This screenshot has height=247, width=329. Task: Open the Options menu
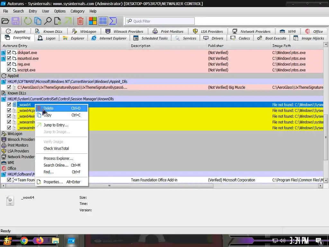[x=60, y=11]
